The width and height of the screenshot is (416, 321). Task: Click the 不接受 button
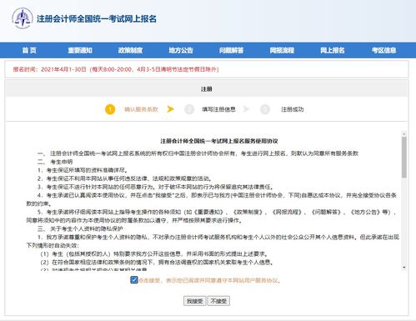click(x=218, y=301)
